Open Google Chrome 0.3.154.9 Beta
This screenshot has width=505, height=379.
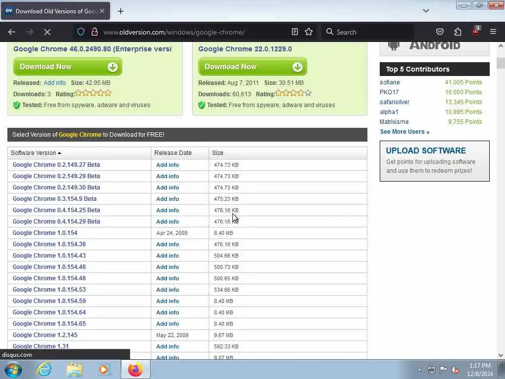click(x=54, y=199)
